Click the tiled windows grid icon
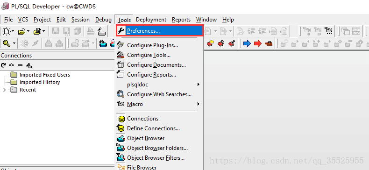The width and height of the screenshot is (369, 170). coord(356,31)
